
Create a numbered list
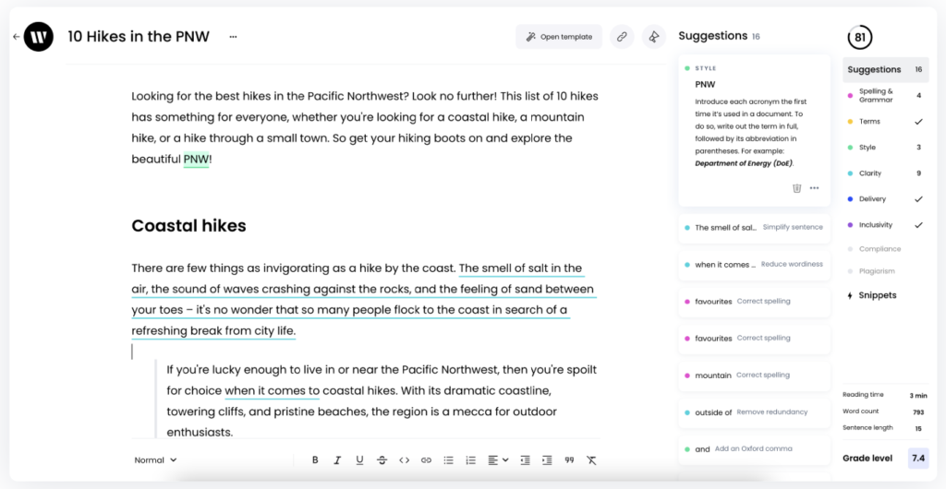point(471,460)
